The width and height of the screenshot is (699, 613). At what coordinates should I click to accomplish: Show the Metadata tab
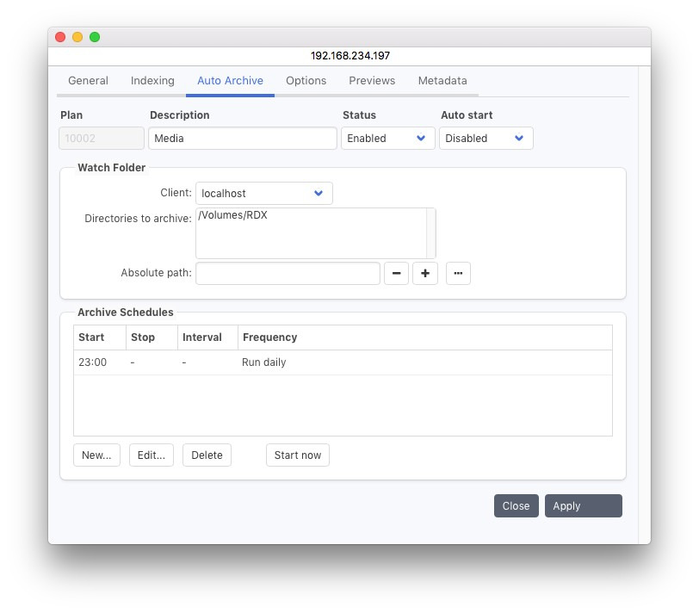pyautogui.click(x=442, y=81)
